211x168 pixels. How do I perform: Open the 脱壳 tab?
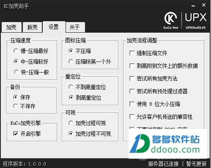point(33,27)
